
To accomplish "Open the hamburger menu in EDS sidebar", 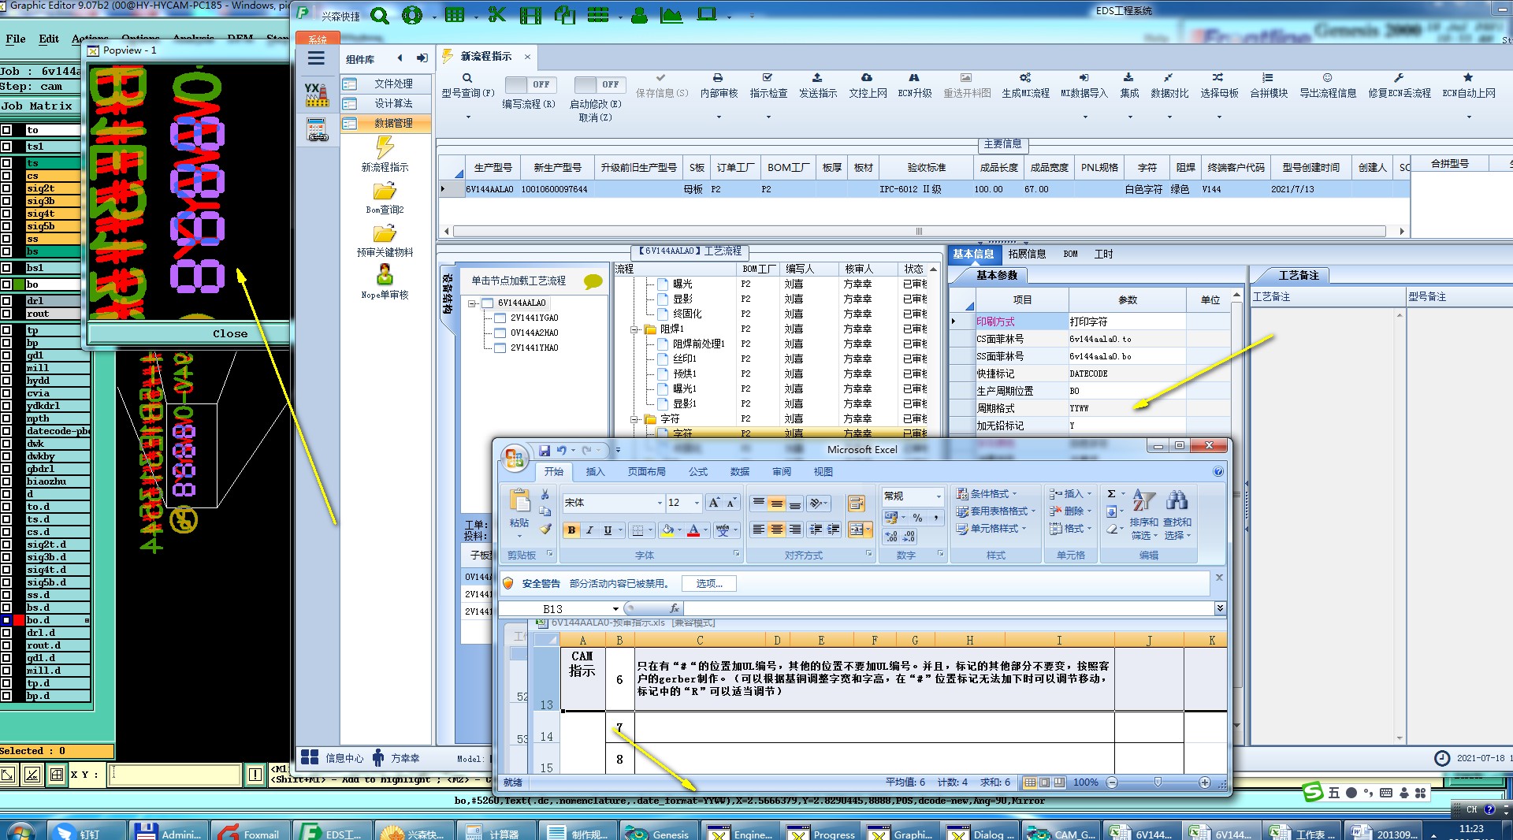I will point(316,58).
